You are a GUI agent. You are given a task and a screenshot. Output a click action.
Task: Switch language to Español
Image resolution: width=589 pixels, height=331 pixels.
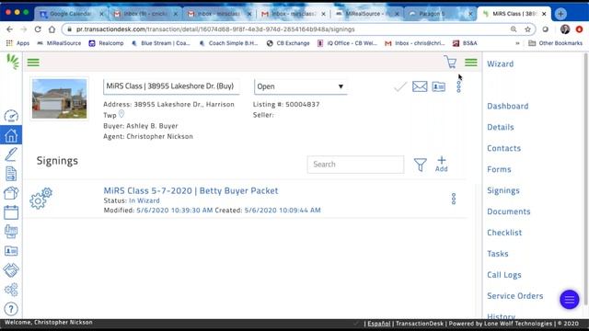[x=378, y=324]
